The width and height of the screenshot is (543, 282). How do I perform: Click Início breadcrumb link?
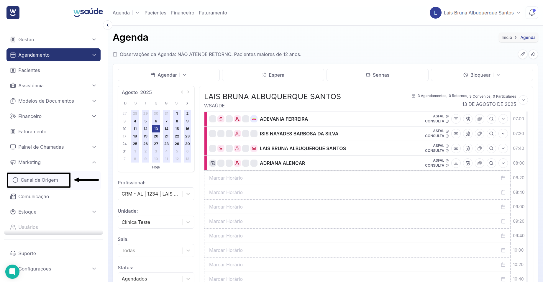[x=507, y=37]
